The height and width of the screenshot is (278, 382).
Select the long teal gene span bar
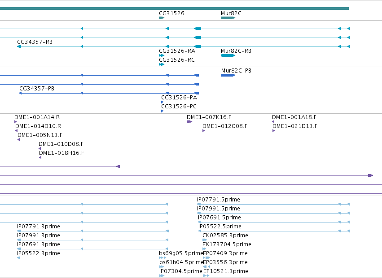[175, 9]
